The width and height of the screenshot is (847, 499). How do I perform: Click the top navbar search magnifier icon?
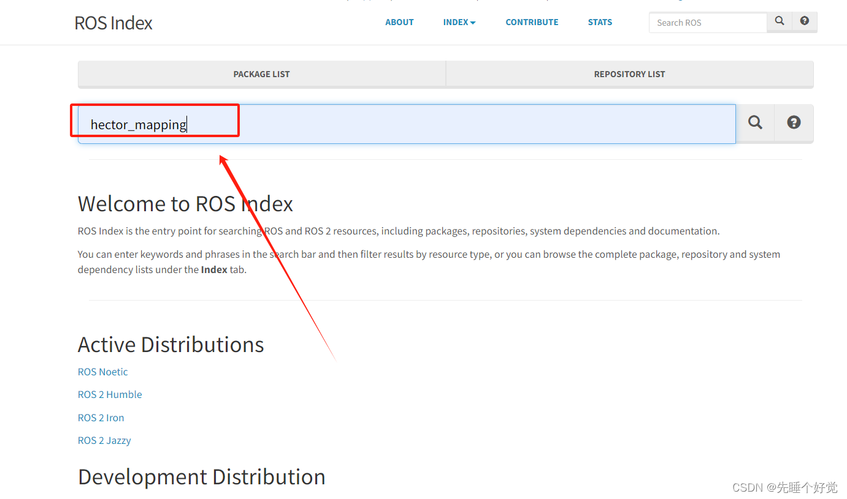tap(780, 21)
